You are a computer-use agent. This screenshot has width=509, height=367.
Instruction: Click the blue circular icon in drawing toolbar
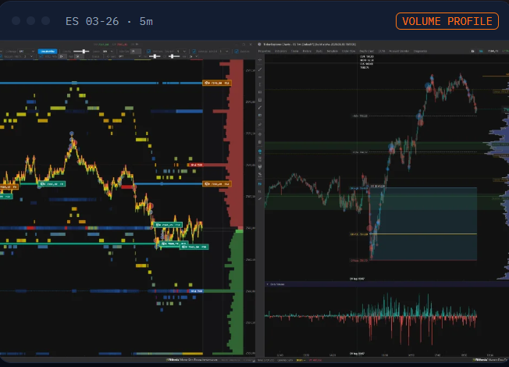click(260, 151)
